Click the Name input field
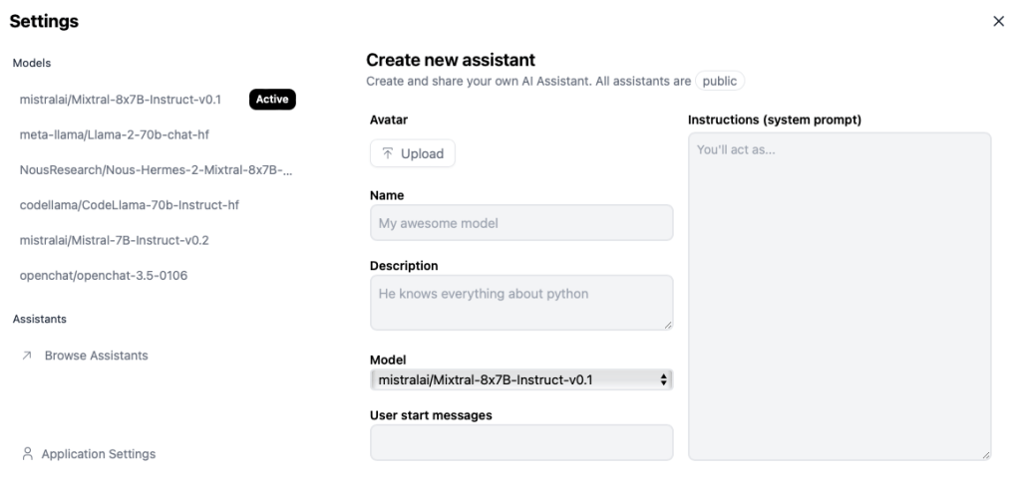The image size is (1020, 483). pyautogui.click(x=520, y=223)
